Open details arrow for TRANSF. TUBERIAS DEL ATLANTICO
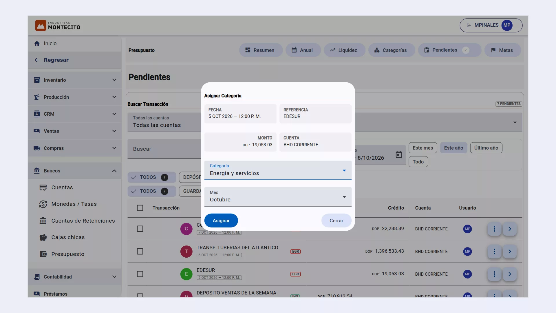The image size is (556, 313). point(510,251)
